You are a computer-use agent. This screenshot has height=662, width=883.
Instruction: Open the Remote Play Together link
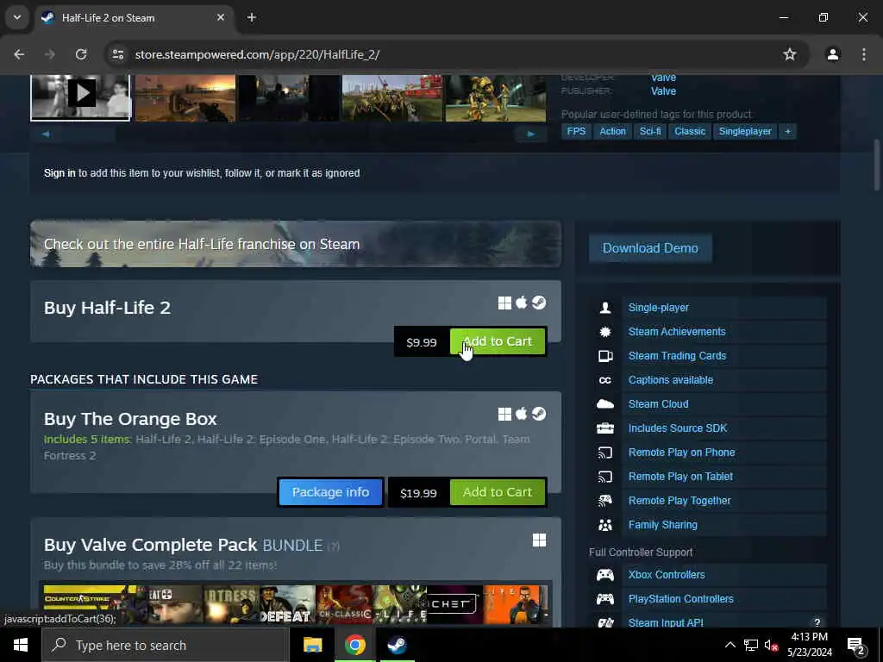[679, 501]
